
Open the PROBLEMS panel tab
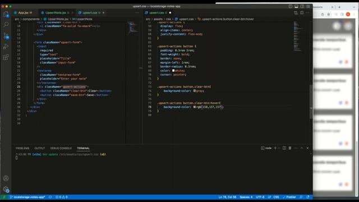[22, 148]
